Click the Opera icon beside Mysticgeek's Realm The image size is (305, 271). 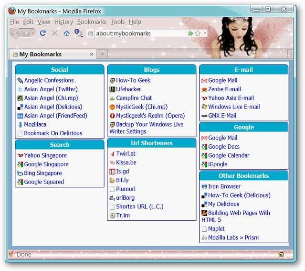112,116
